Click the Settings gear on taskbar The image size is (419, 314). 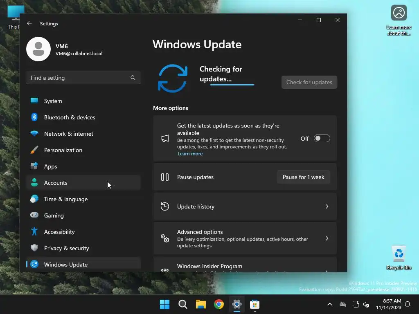[x=237, y=304]
